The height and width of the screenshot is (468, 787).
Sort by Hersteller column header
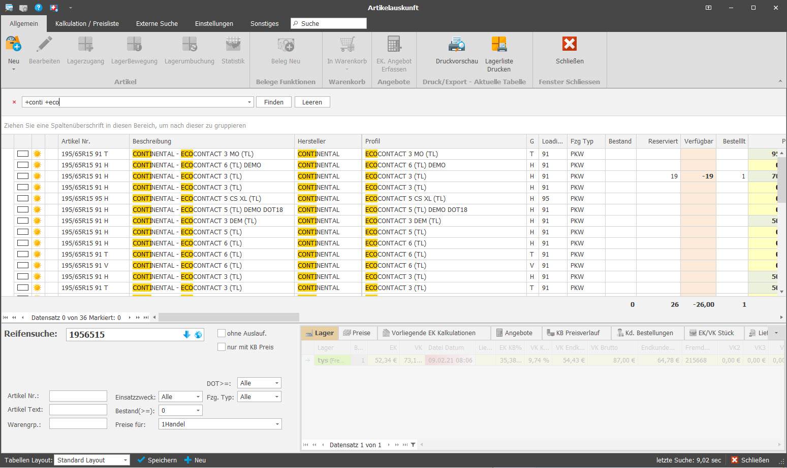328,141
